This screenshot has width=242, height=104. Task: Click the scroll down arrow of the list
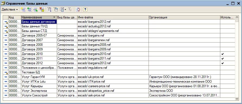pyautogui.click(x=237, y=99)
